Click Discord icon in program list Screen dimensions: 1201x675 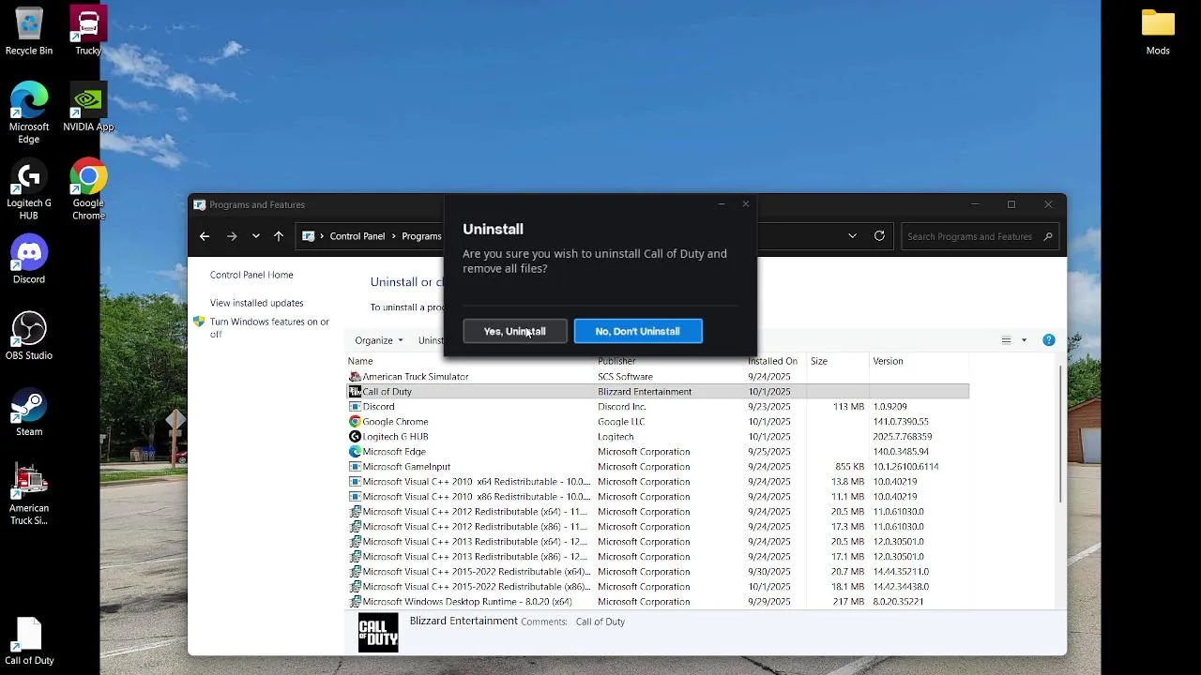[x=355, y=407]
